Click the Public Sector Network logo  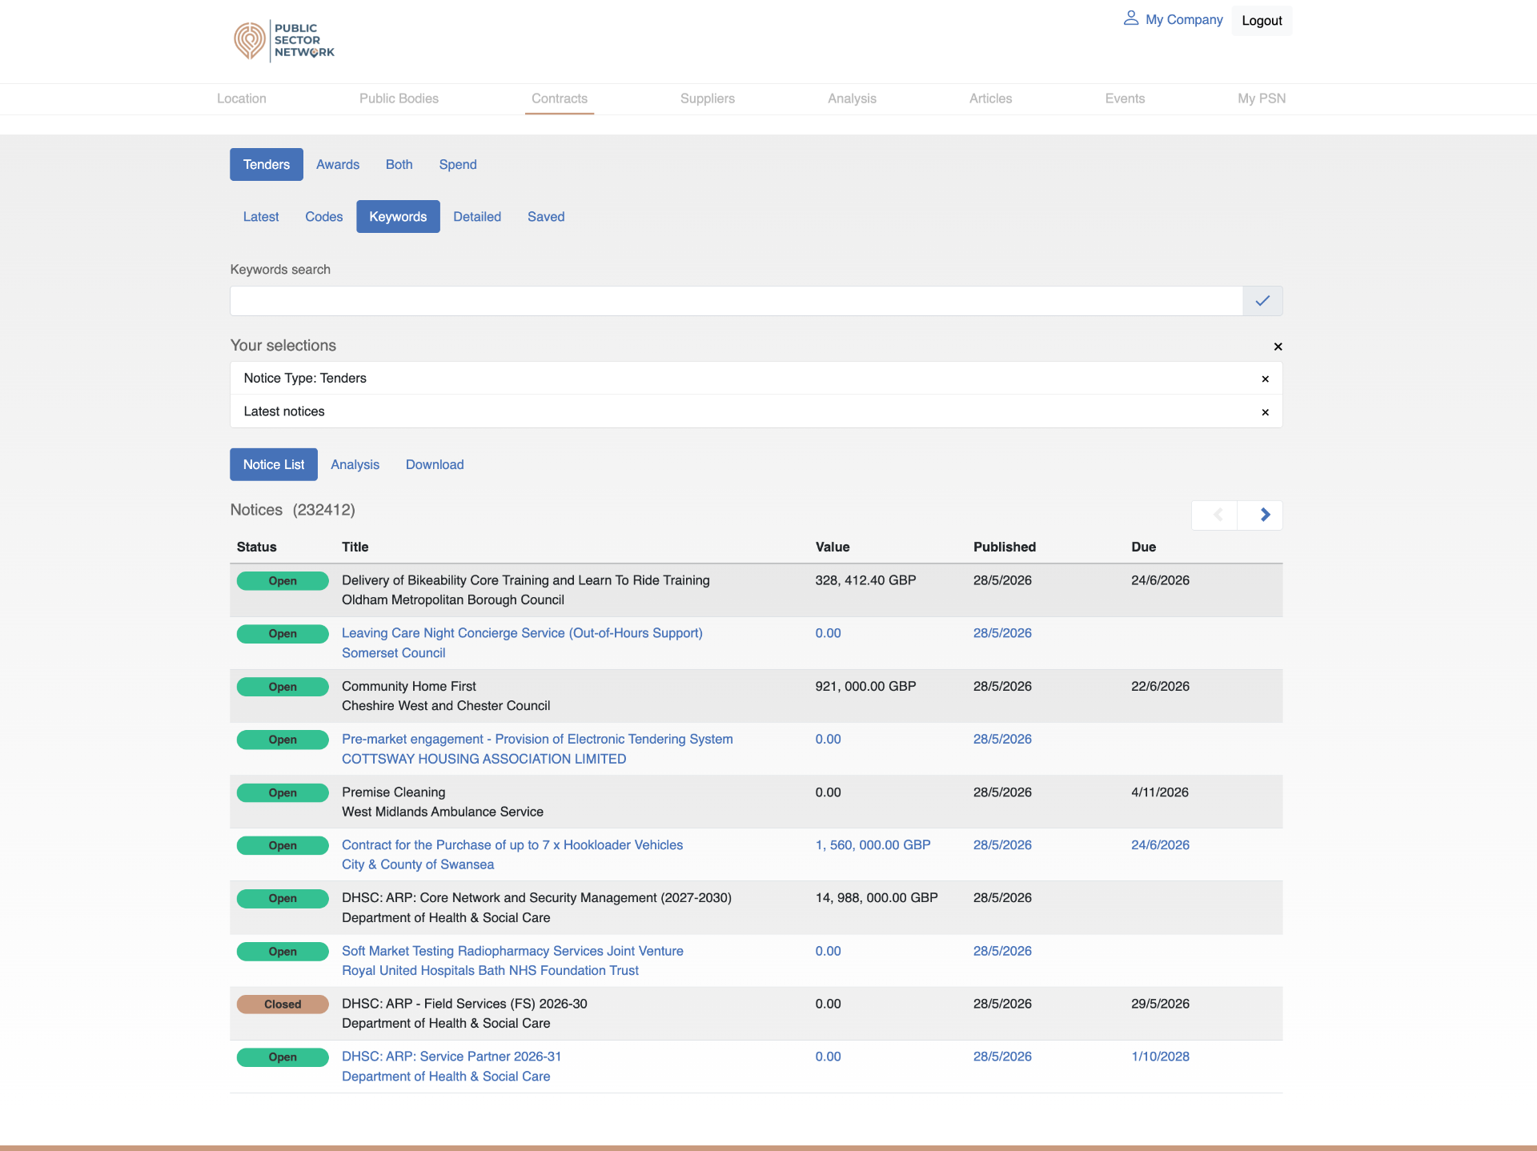point(284,41)
